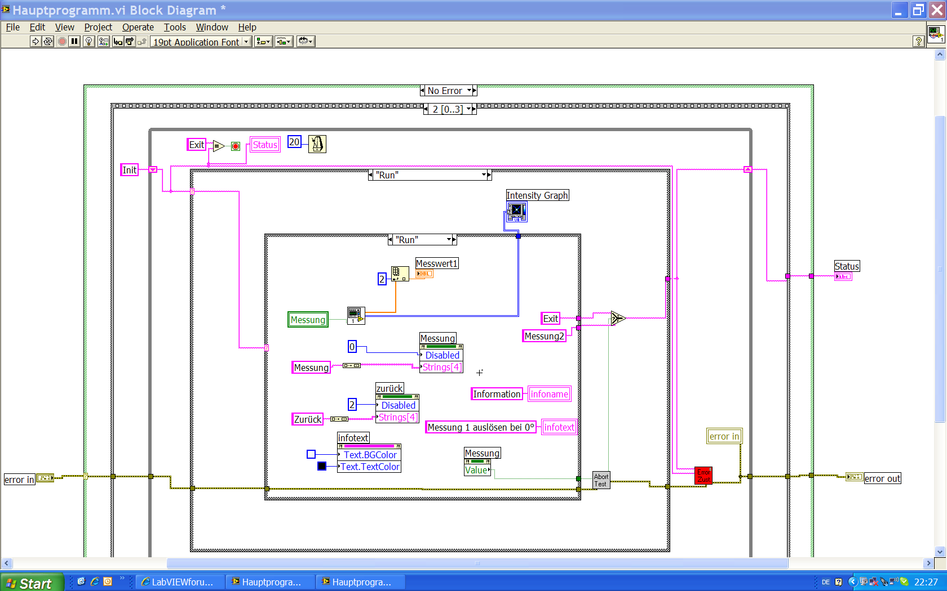Click the Context Help question mark button
947x591 pixels.
pyautogui.click(x=919, y=41)
